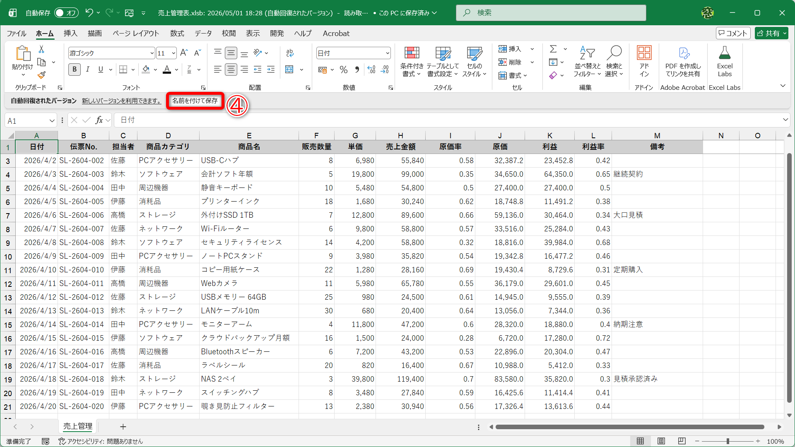Click 名前を付けて保存 button
This screenshot has width=795, height=447.
pos(195,101)
